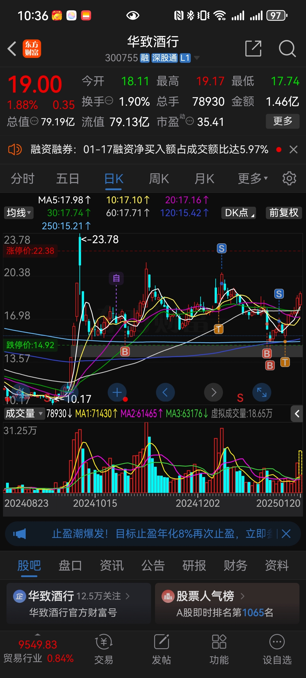Viewport: 306px width, 678px height.
Task: Toggle 前复权 adjustment setting
Action: 284,213
